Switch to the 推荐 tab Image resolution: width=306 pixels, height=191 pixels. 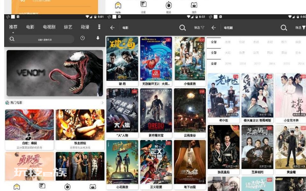coord(13,27)
